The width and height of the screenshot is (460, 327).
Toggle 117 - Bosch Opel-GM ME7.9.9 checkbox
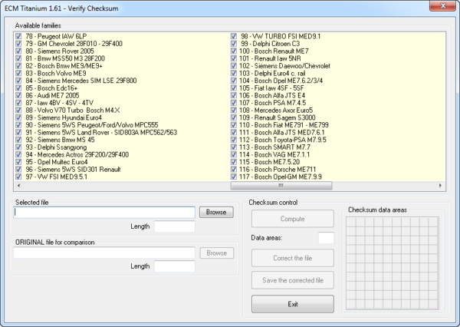tap(234, 177)
